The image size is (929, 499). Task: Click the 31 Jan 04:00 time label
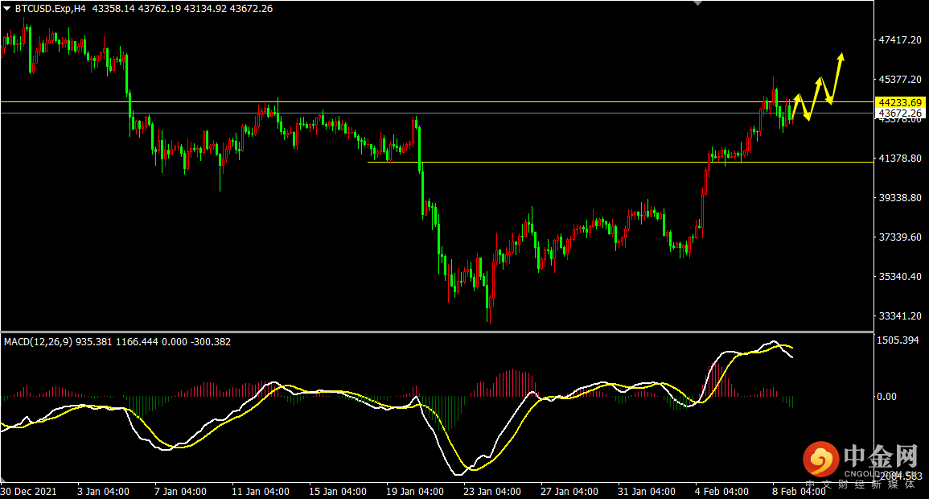(647, 492)
